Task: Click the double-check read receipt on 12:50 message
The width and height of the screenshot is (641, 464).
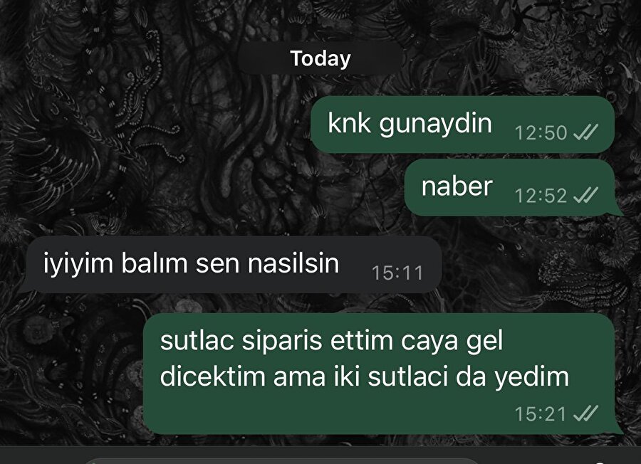Action: click(585, 132)
